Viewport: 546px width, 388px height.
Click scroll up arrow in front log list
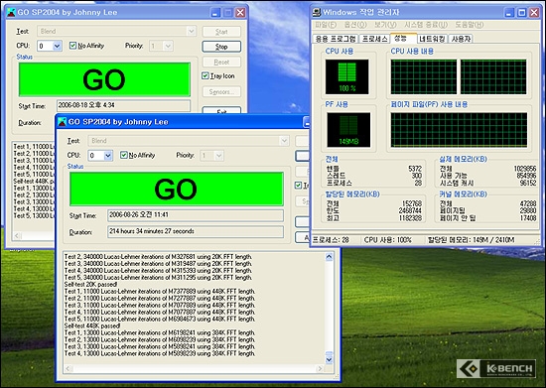tap(329, 257)
